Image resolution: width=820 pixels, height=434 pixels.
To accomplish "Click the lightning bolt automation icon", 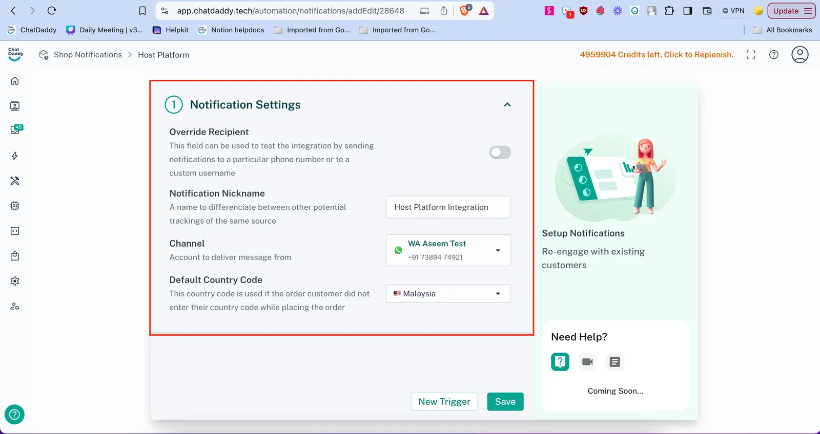I will (x=15, y=156).
